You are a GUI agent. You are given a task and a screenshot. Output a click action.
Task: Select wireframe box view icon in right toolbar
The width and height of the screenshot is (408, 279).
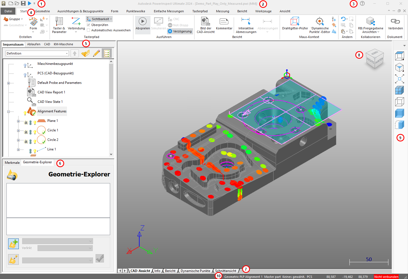399,102
